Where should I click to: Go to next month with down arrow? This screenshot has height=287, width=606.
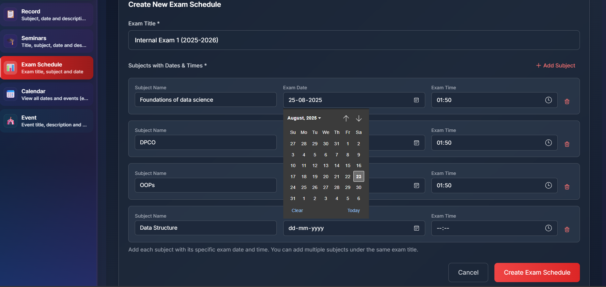coord(359,118)
